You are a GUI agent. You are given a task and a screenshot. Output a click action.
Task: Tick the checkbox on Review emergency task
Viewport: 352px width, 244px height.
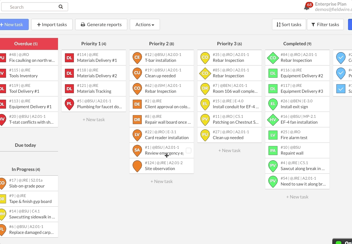tap(188, 150)
